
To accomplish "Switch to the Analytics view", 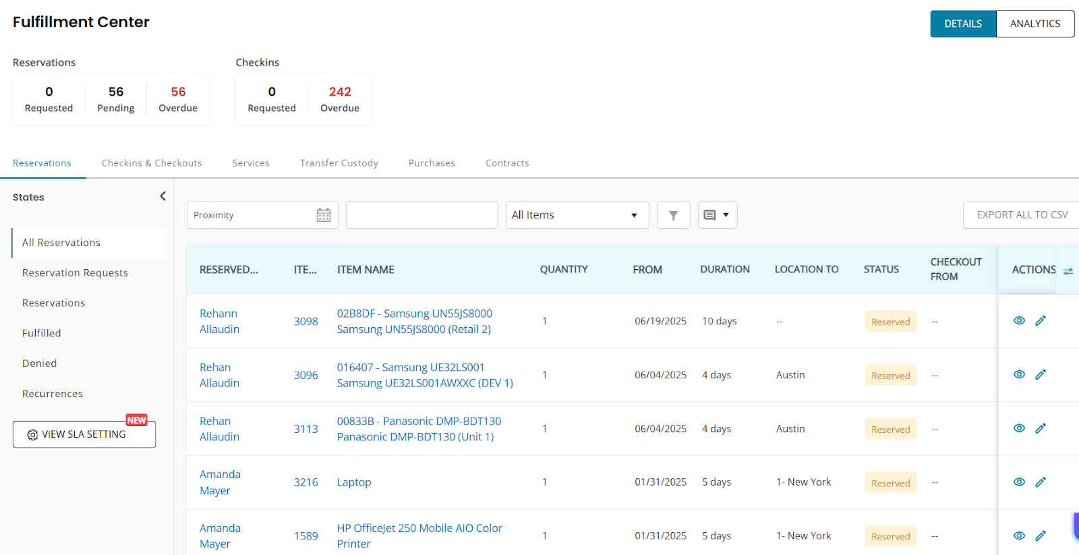I will pyautogui.click(x=1034, y=24).
